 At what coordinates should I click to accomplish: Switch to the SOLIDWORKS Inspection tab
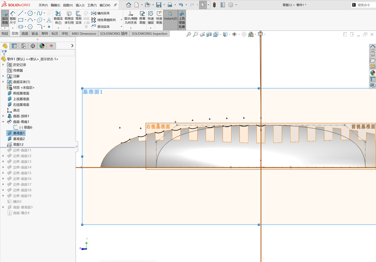pyautogui.click(x=149, y=33)
